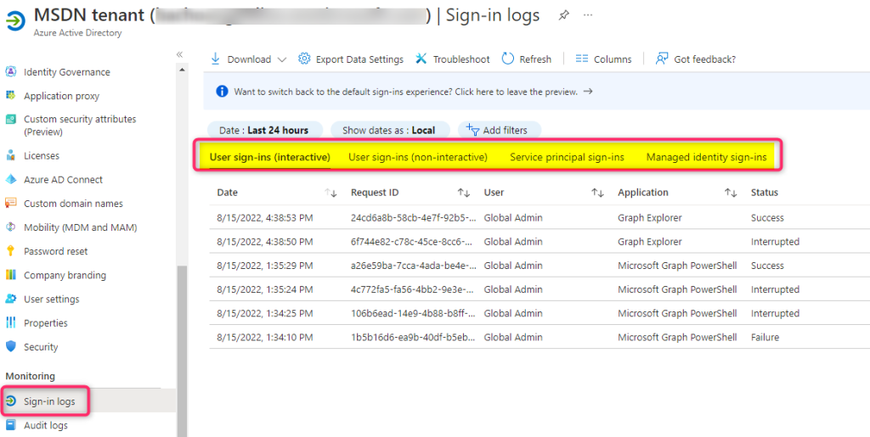This screenshot has height=437, width=870.
Task: Pin the Sign-in logs blade
Action: point(564,15)
